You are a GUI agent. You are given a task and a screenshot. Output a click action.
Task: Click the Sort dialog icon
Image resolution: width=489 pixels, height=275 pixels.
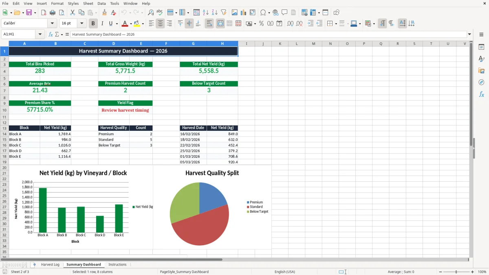[196, 13]
